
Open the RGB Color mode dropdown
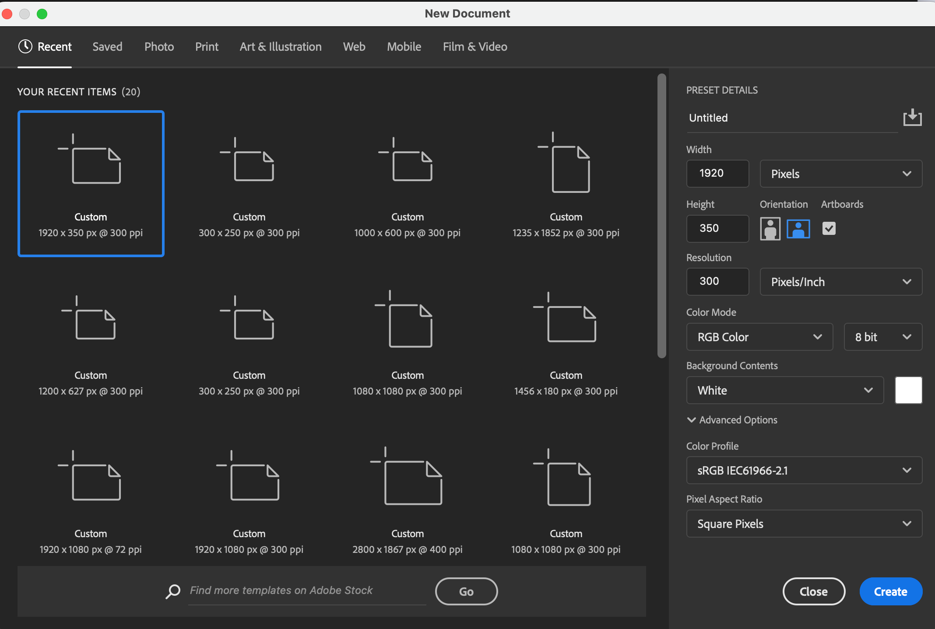[x=759, y=337]
